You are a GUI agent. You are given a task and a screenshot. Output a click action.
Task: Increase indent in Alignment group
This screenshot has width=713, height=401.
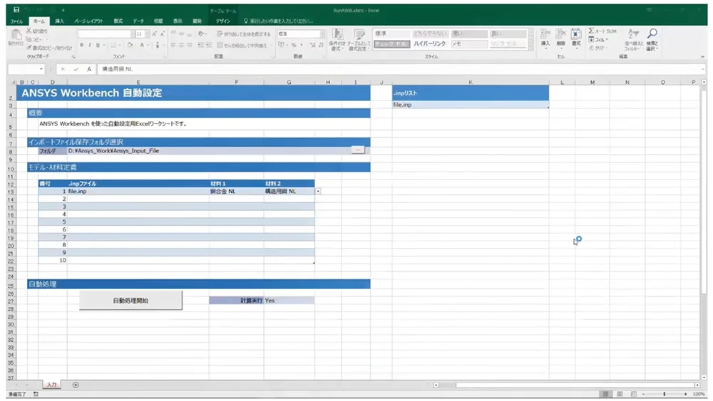209,45
